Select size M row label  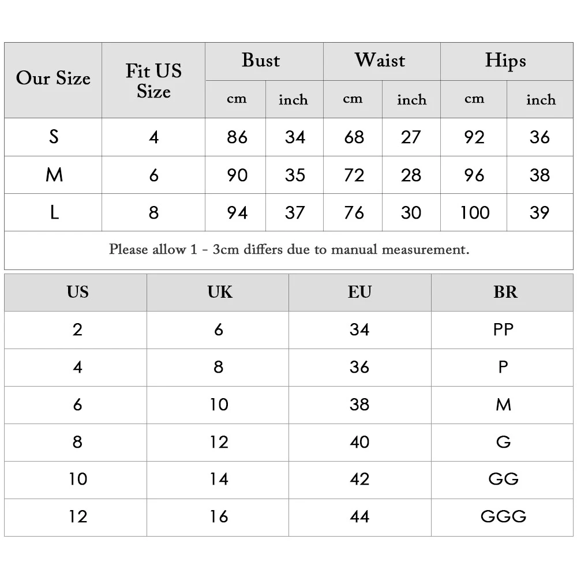[x=53, y=175]
